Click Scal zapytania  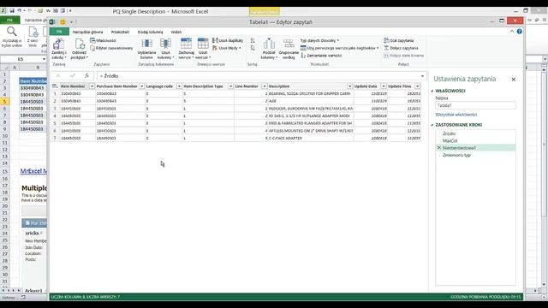399,40
